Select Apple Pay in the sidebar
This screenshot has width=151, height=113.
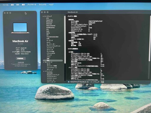pyautogui.click(x=50, y=20)
